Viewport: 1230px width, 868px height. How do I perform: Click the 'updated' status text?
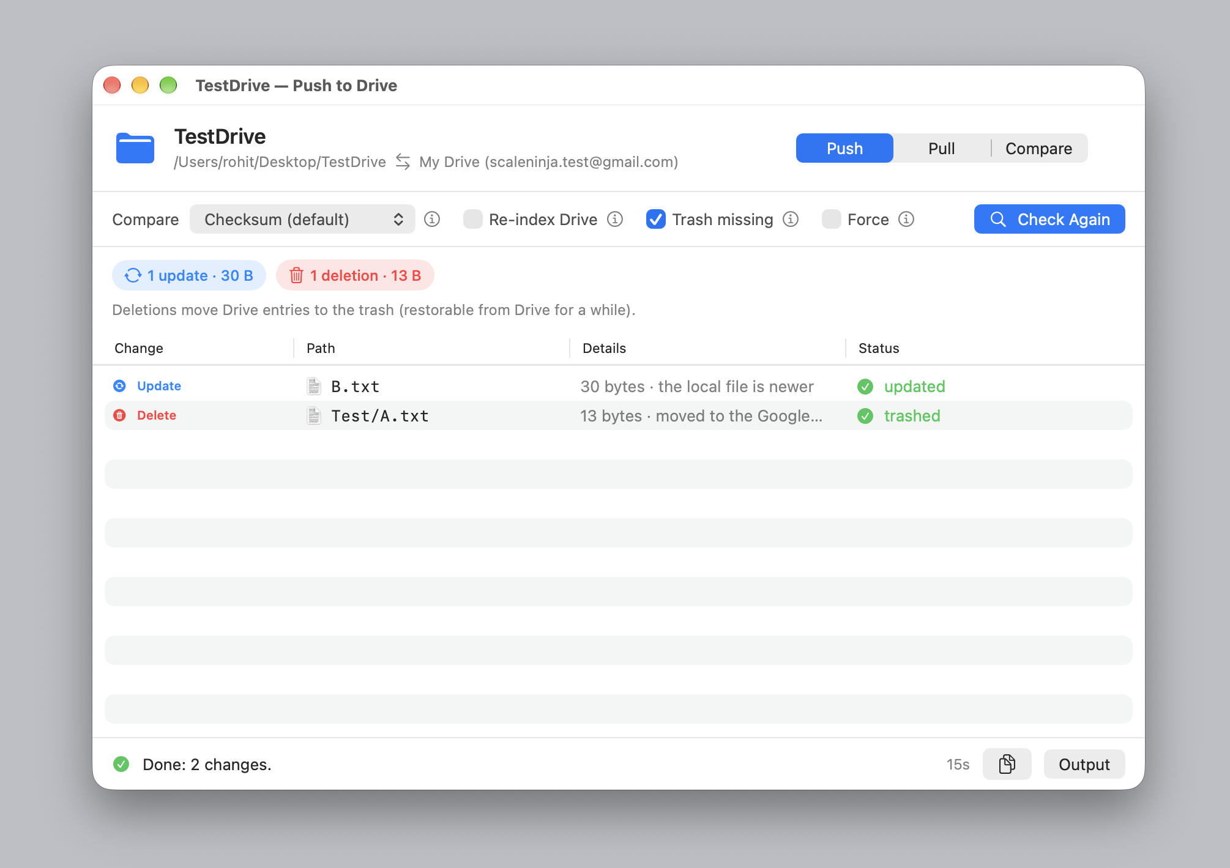pyautogui.click(x=914, y=387)
